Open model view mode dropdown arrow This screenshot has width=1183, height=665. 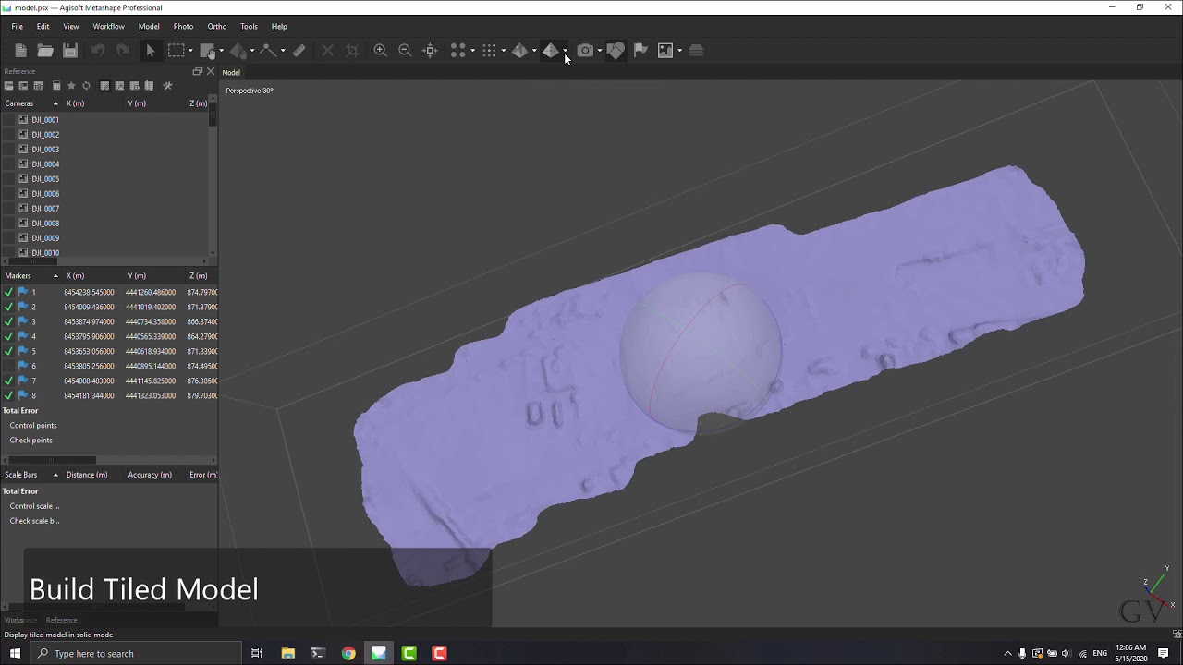coord(534,51)
